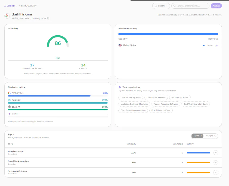Click the blue dot beside 100% mentions

(204, 46)
